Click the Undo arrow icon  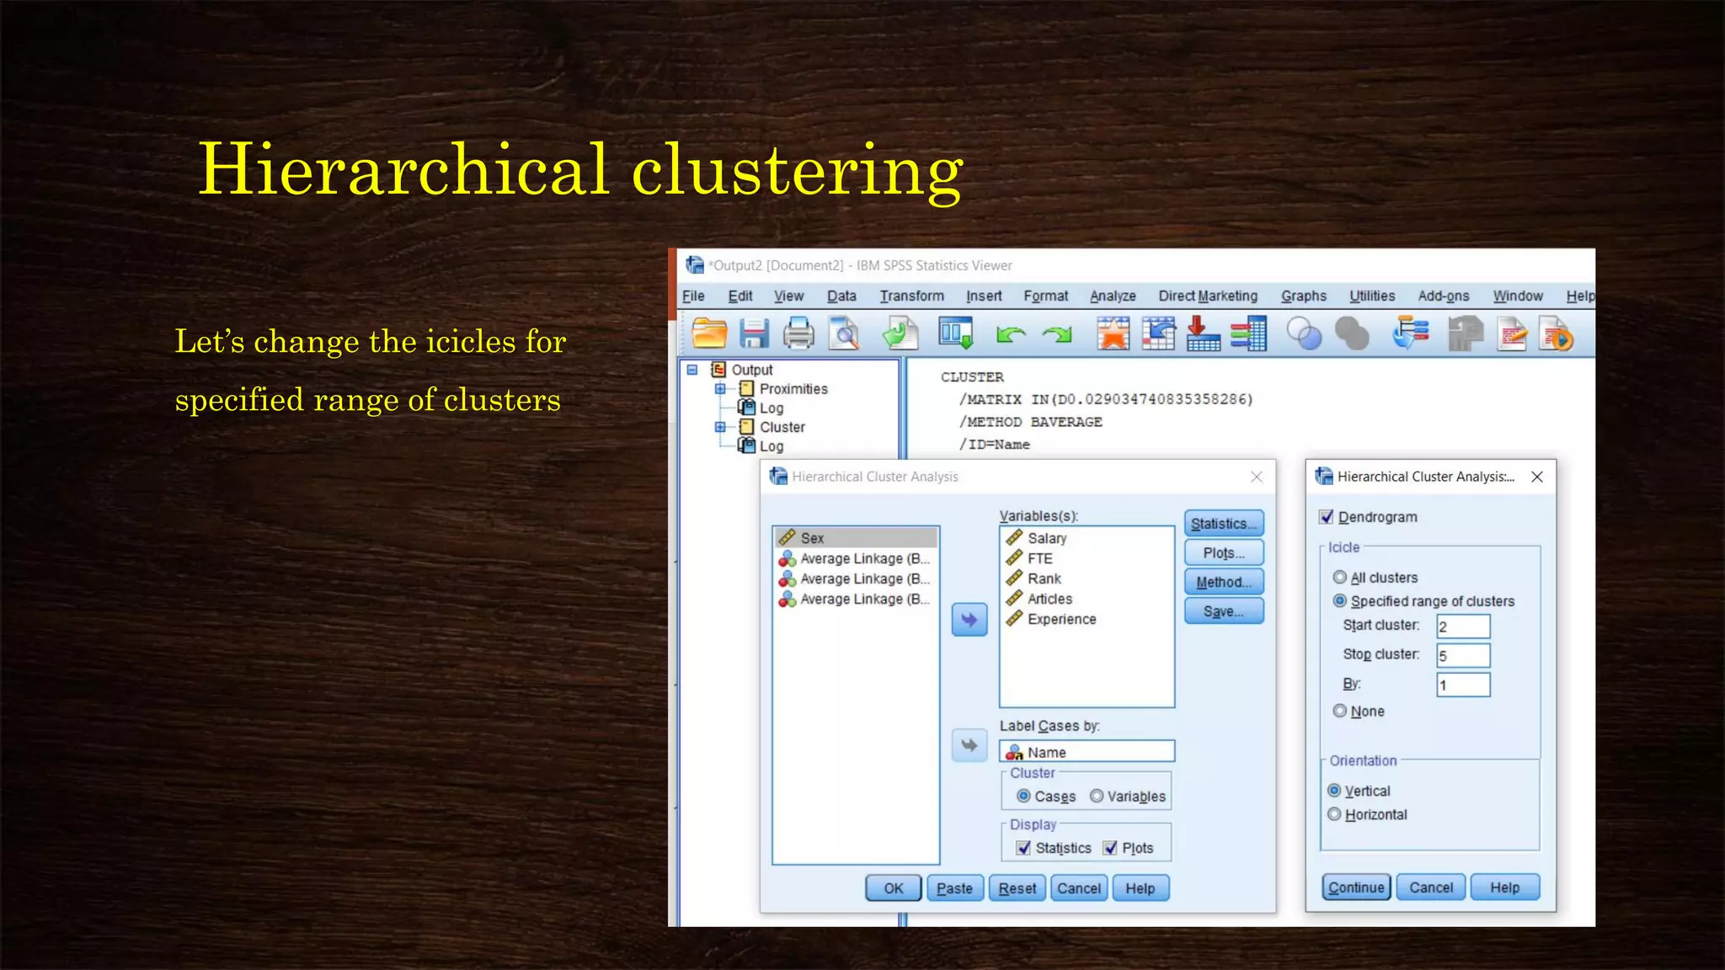1010,335
